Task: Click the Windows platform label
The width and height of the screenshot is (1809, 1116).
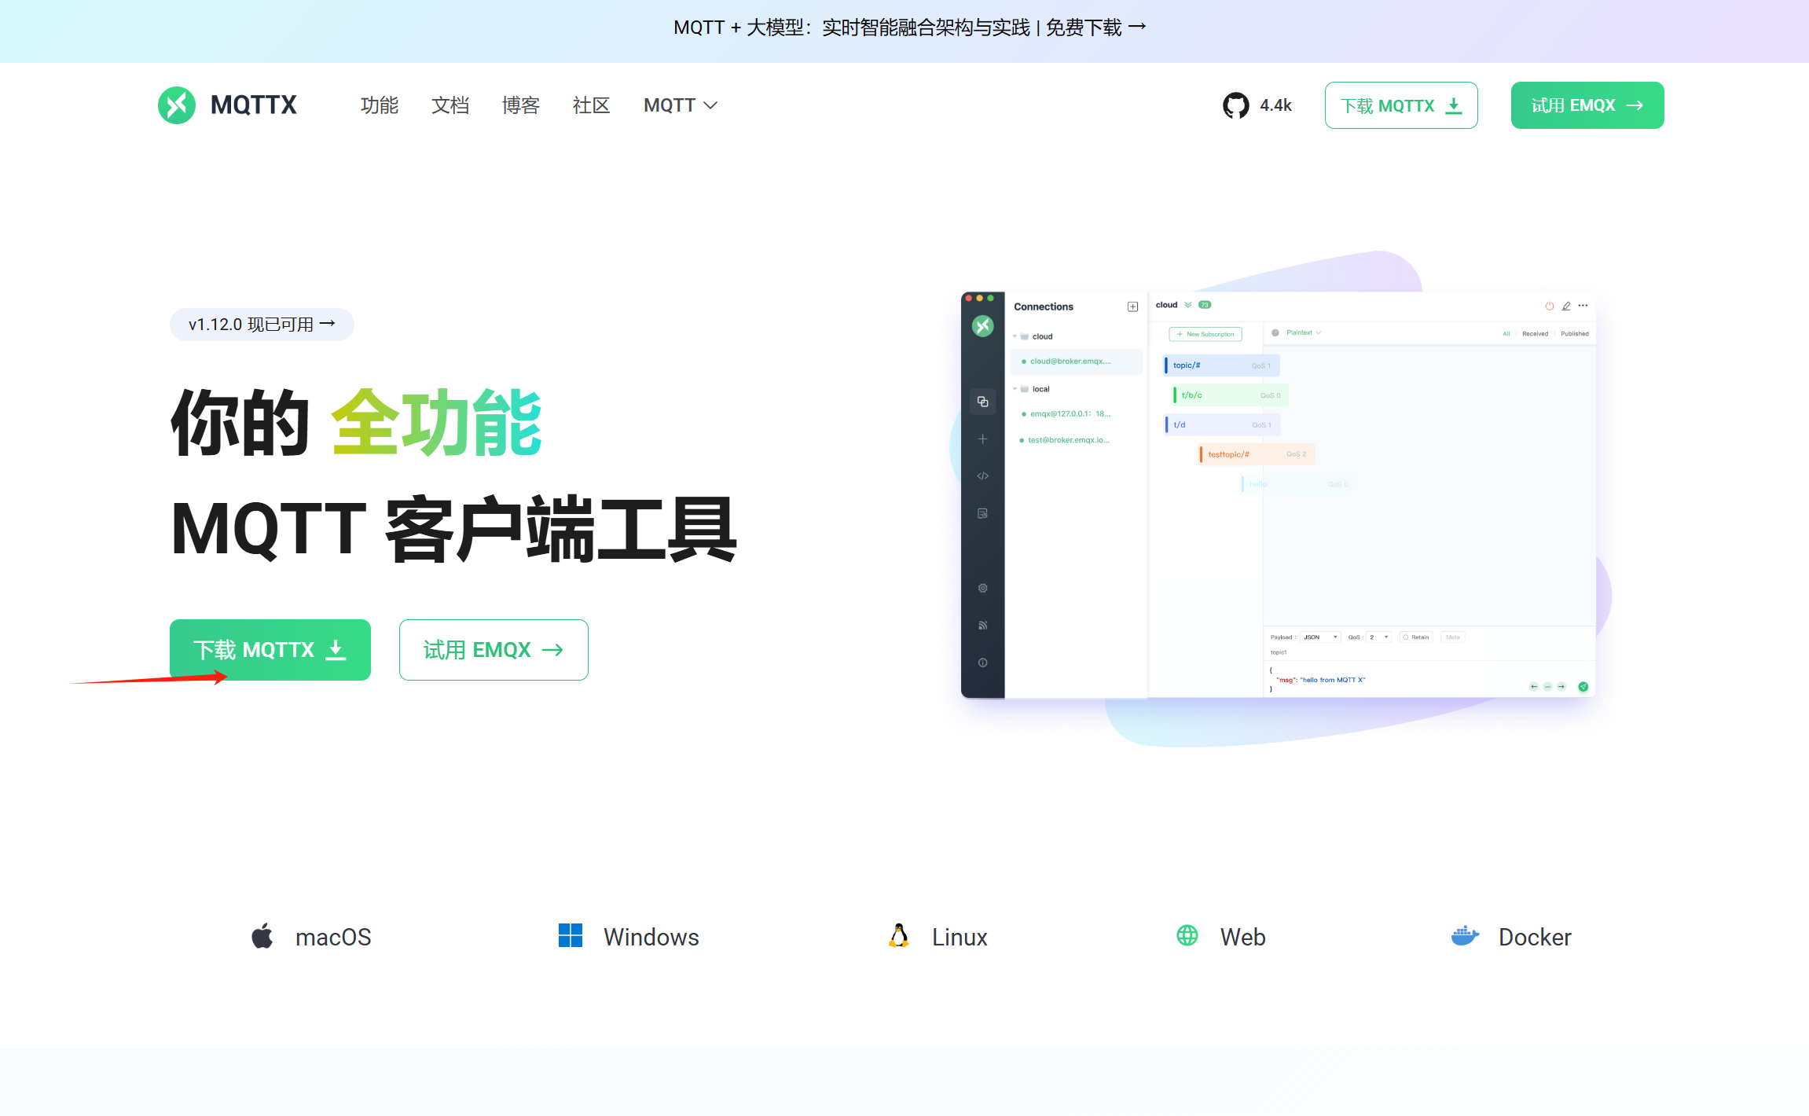Action: (651, 937)
